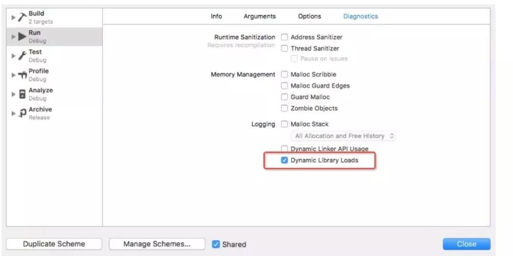
Task: Click the Build hammer icon
Action: click(22, 18)
